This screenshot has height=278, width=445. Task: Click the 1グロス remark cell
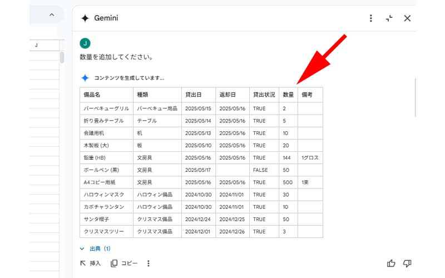click(310, 158)
